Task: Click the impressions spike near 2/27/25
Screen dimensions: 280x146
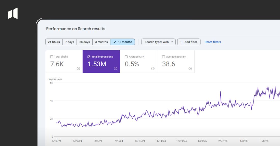Action: coord(220,92)
